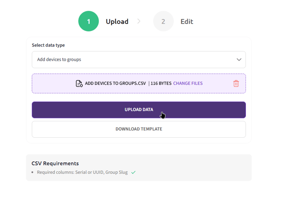Click the CSV Requirements heading
The width and height of the screenshot is (289, 216).
55,164
